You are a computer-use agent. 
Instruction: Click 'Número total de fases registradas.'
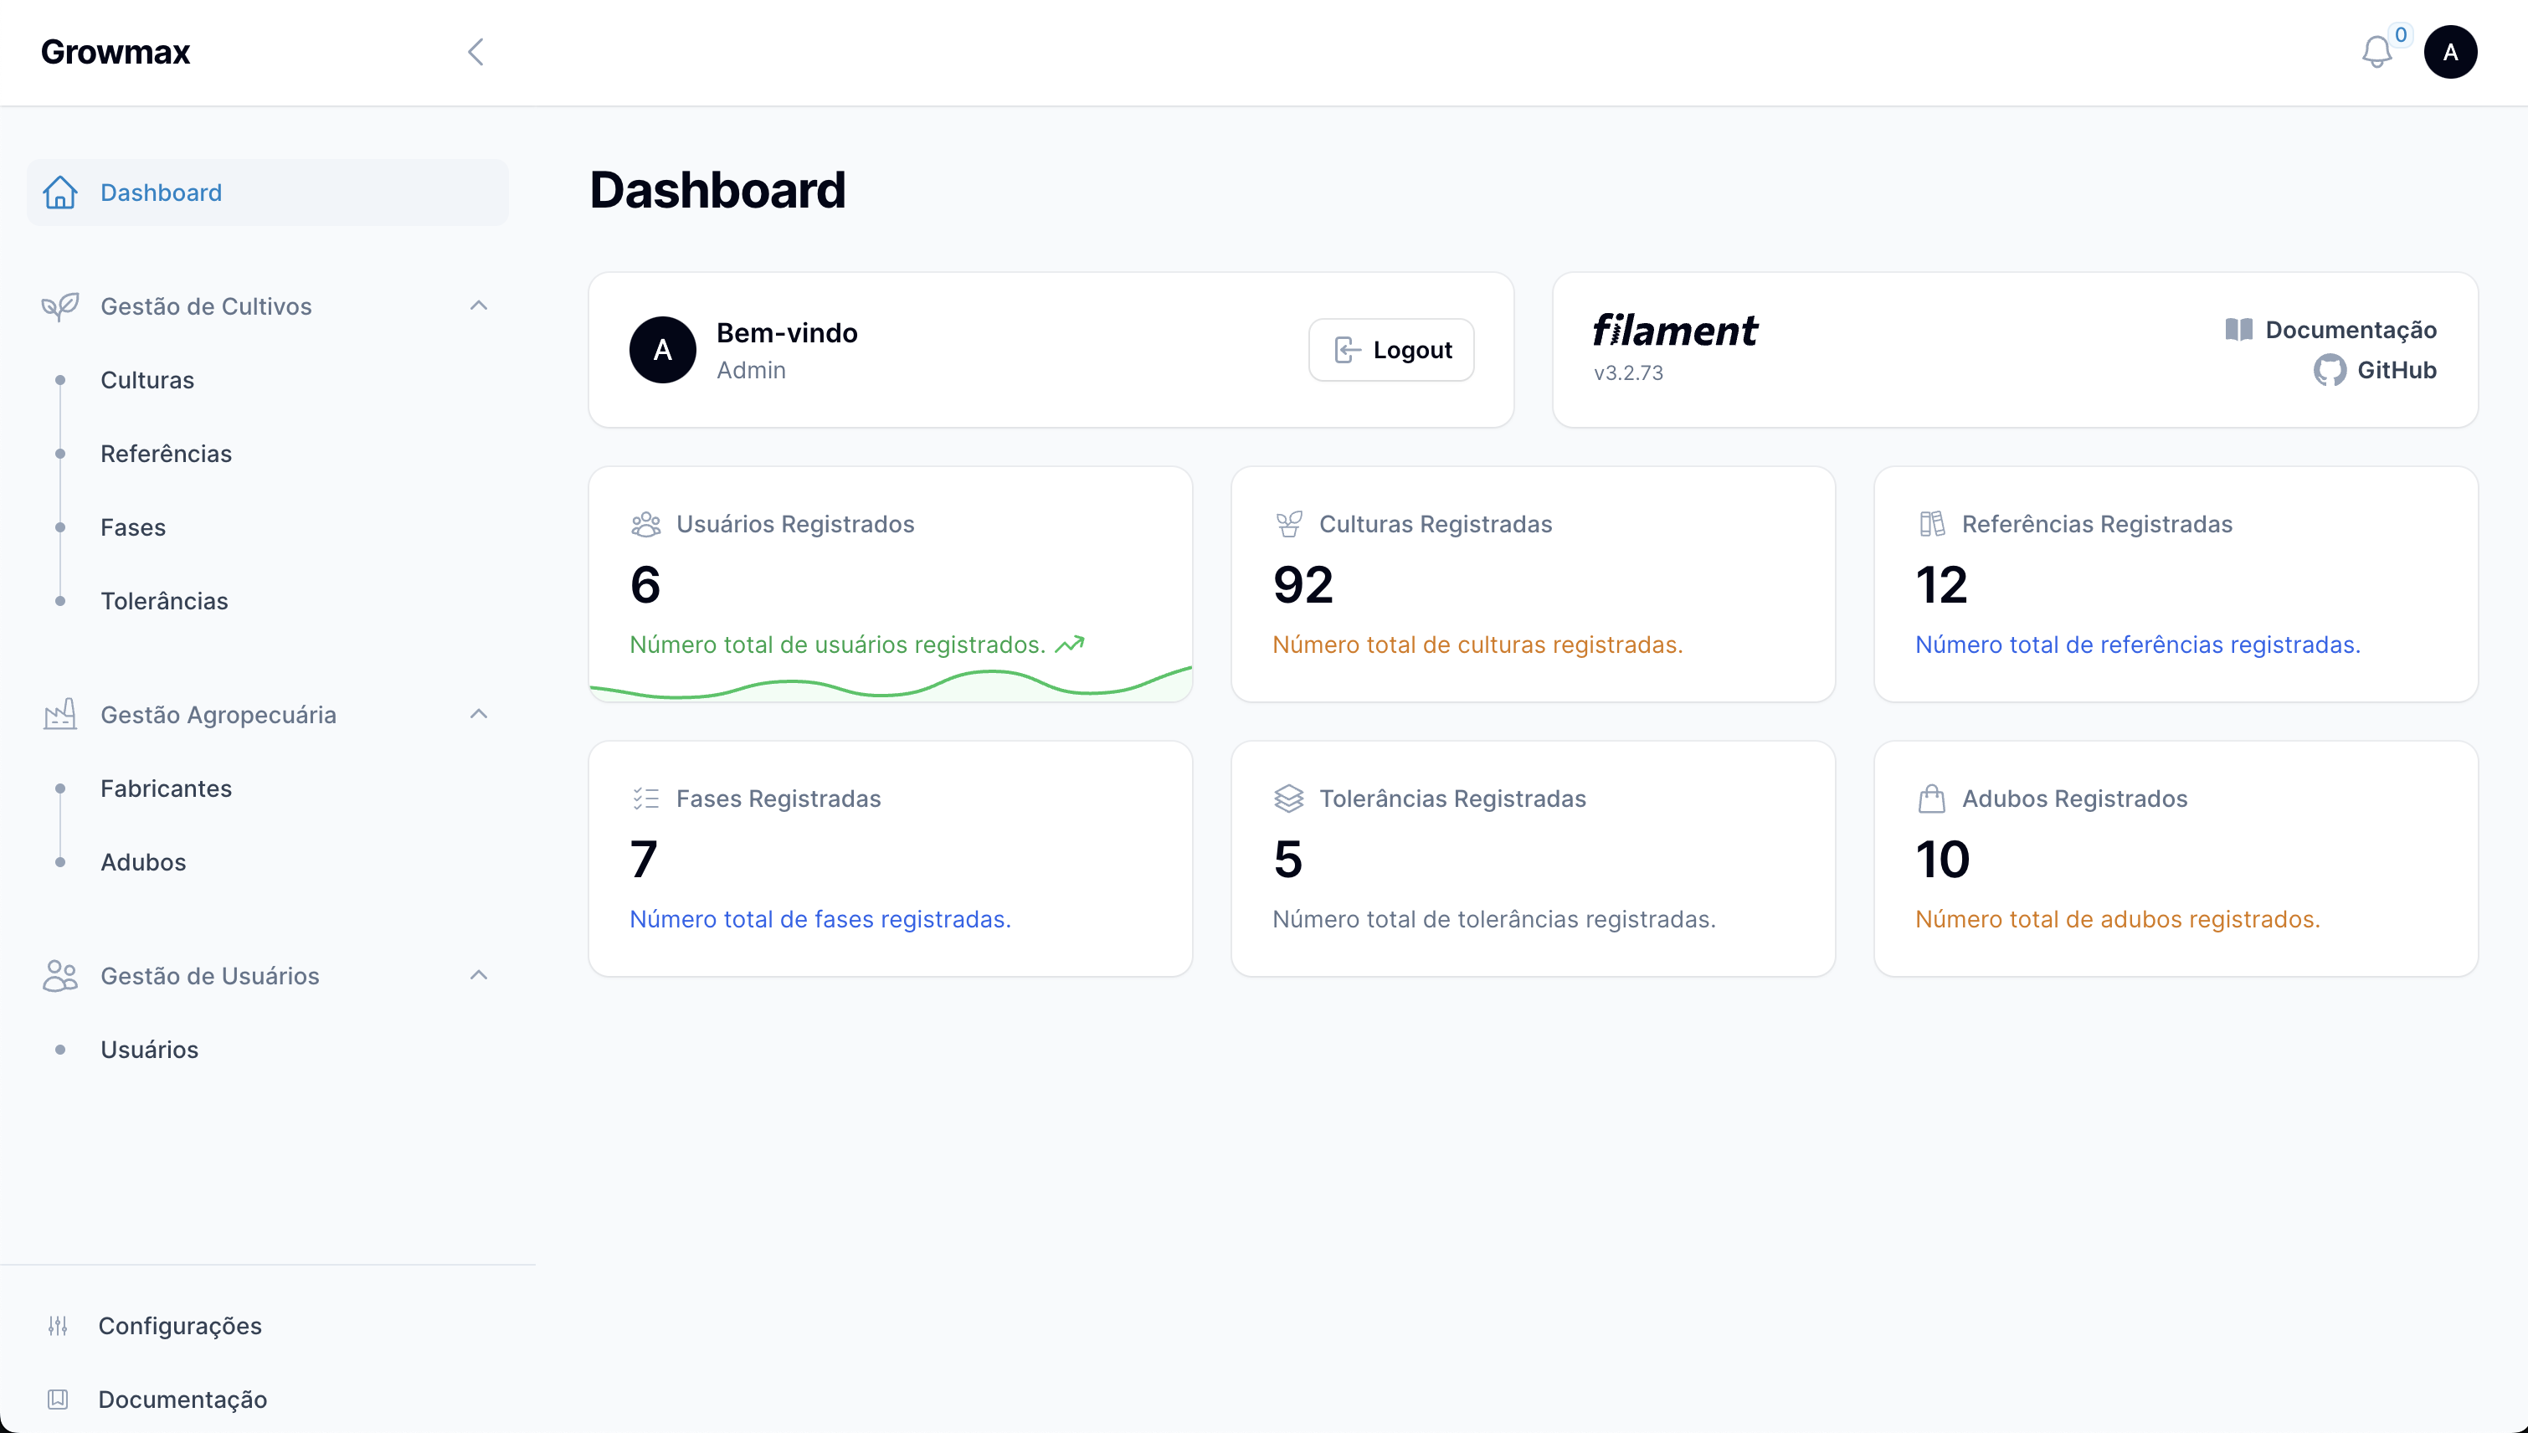(x=820, y=919)
